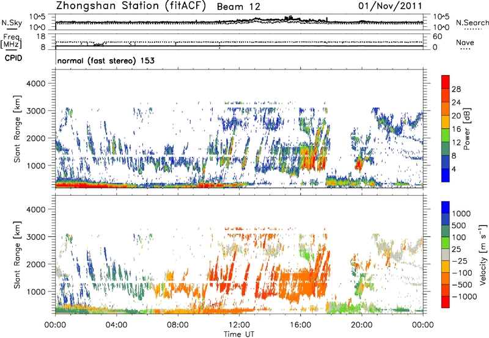Select the "N.Sky" legend label
The height and width of the screenshot is (338, 489).
pos(12,23)
